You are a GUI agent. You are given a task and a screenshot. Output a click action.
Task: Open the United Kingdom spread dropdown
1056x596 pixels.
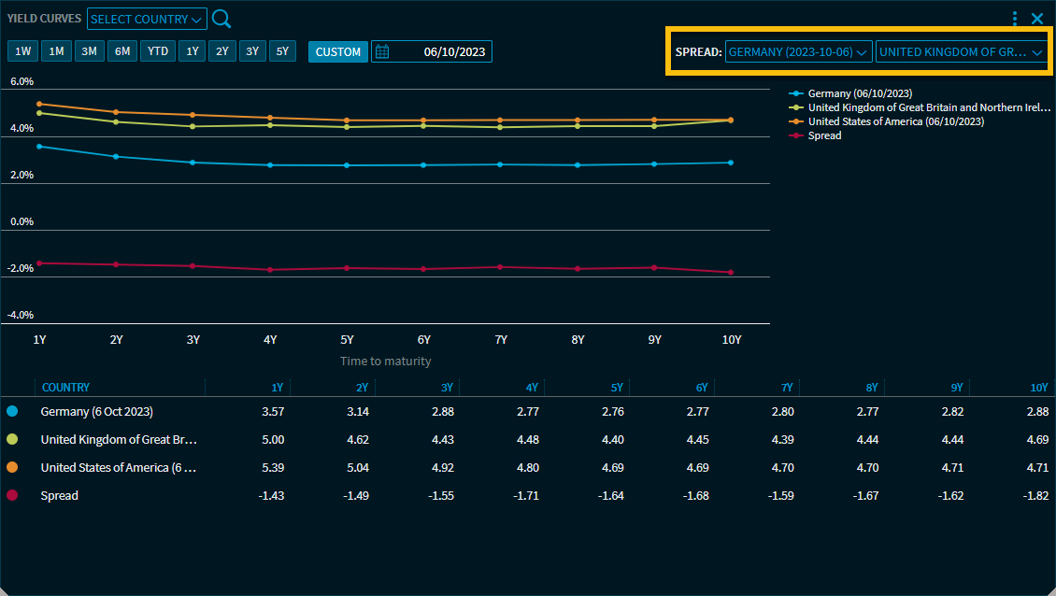(x=960, y=51)
